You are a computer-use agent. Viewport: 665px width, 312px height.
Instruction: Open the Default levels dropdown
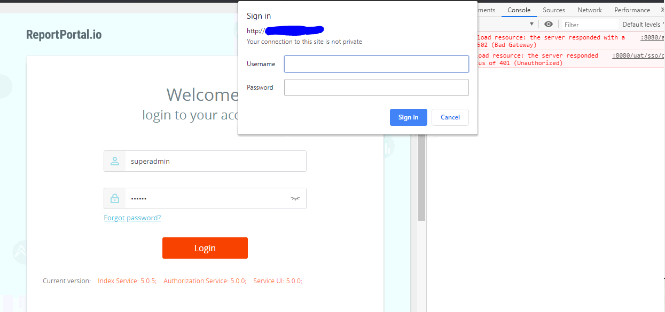(641, 24)
